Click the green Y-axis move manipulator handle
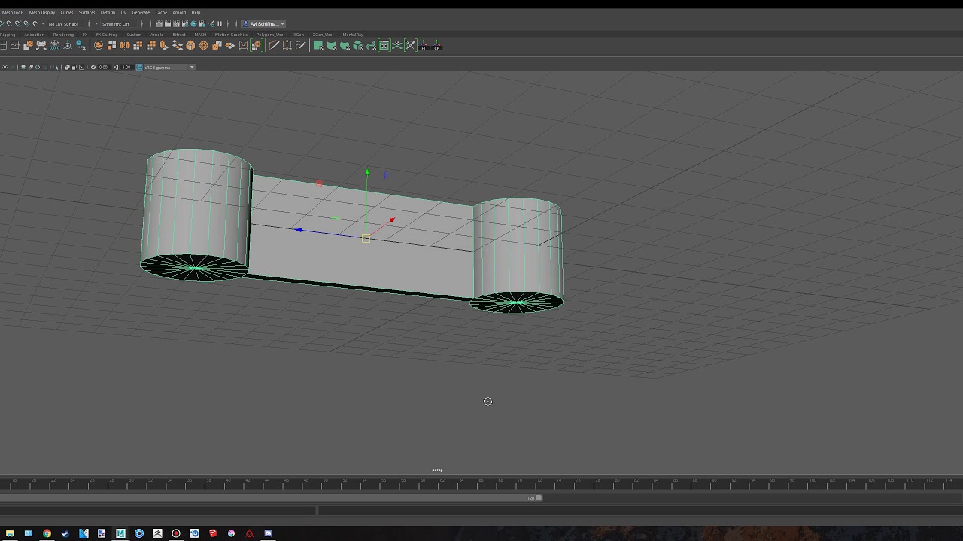963x541 pixels. [367, 172]
